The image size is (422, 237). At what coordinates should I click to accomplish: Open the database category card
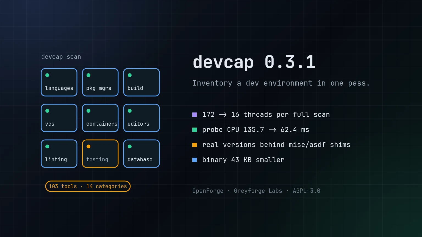(x=141, y=154)
